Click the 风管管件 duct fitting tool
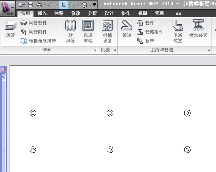Image resolution: width=216 pixels, height=172 pixels. click(33, 23)
